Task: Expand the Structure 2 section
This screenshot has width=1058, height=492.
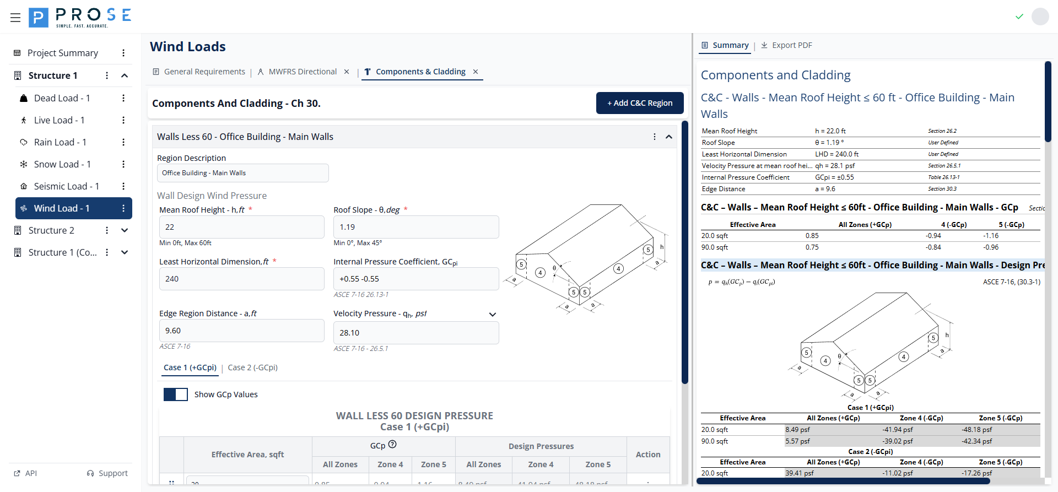Action: click(x=125, y=230)
